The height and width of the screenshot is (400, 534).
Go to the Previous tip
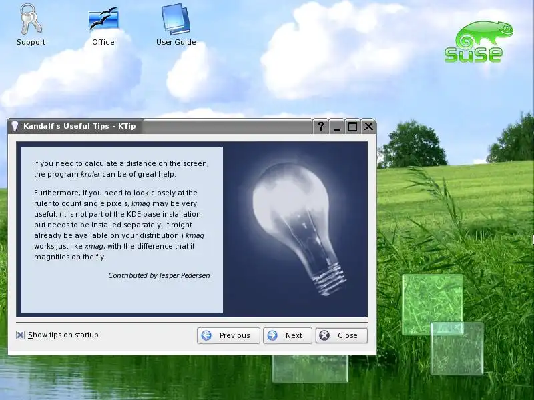click(x=228, y=335)
